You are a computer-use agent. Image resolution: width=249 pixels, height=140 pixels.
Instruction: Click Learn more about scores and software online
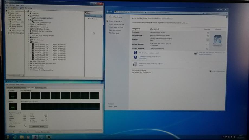pos(151,64)
